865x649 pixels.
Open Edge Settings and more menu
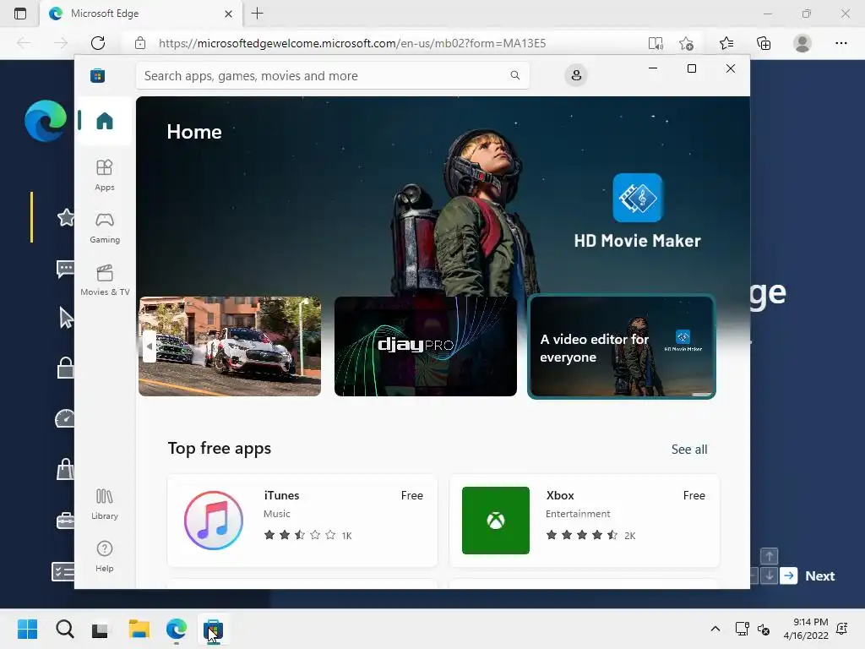pos(841,43)
